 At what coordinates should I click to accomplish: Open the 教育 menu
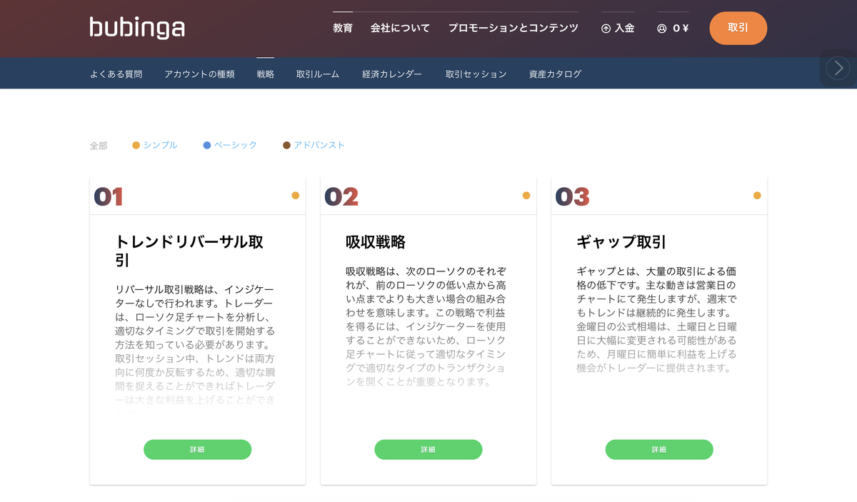point(343,29)
